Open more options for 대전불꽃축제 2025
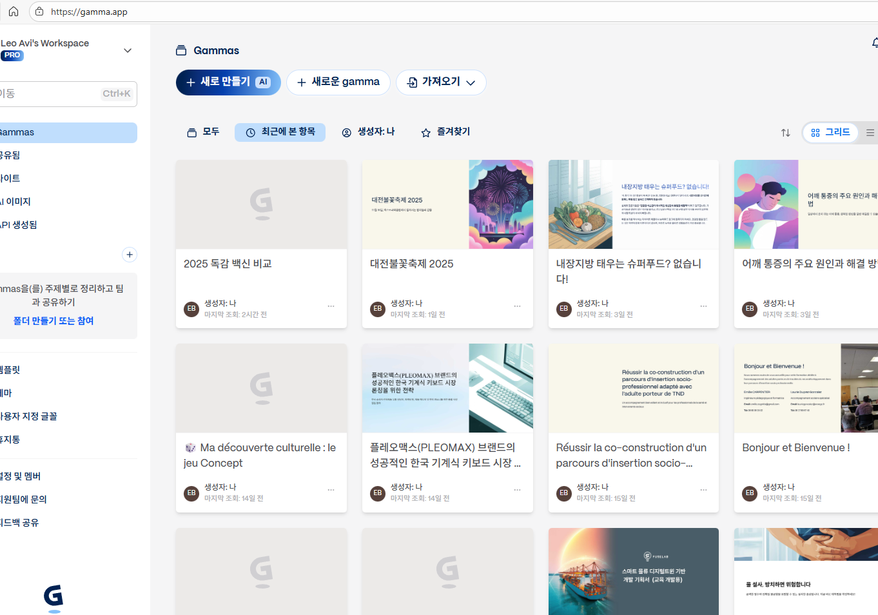This screenshot has width=878, height=615. click(517, 306)
